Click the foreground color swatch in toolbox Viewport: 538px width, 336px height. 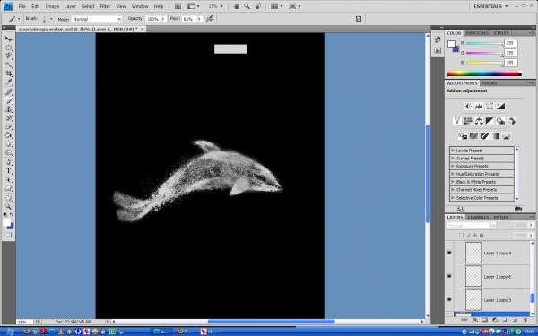click(6, 222)
